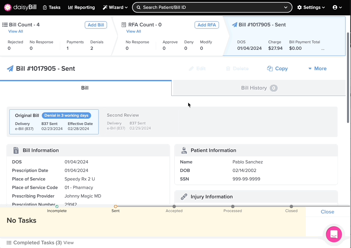Screen dimensions: 351x248
Task: Click the Bill History count badge
Action: click(273, 88)
